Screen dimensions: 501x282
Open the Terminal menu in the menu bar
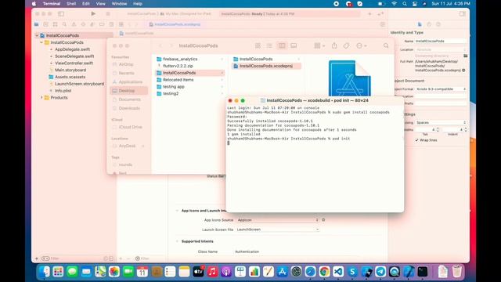pos(52,4)
